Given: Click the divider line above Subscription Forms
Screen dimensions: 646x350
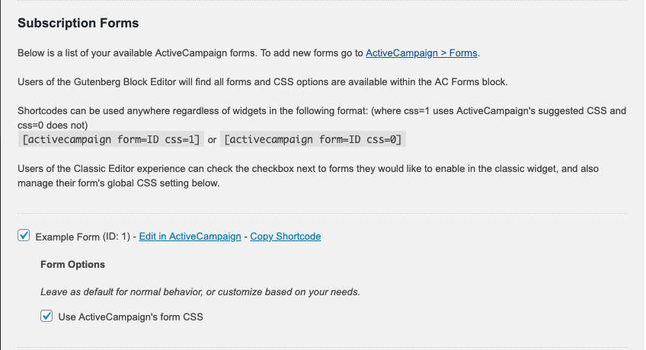Looking at the screenshot, I should coord(322,1).
